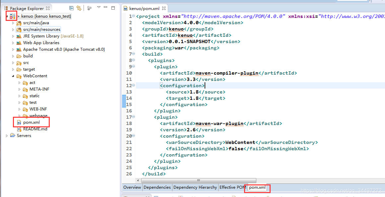This screenshot has height=197, width=385.
Task: Select the kenuo [kenuo kenuo_test] project label
Action: [46, 17]
